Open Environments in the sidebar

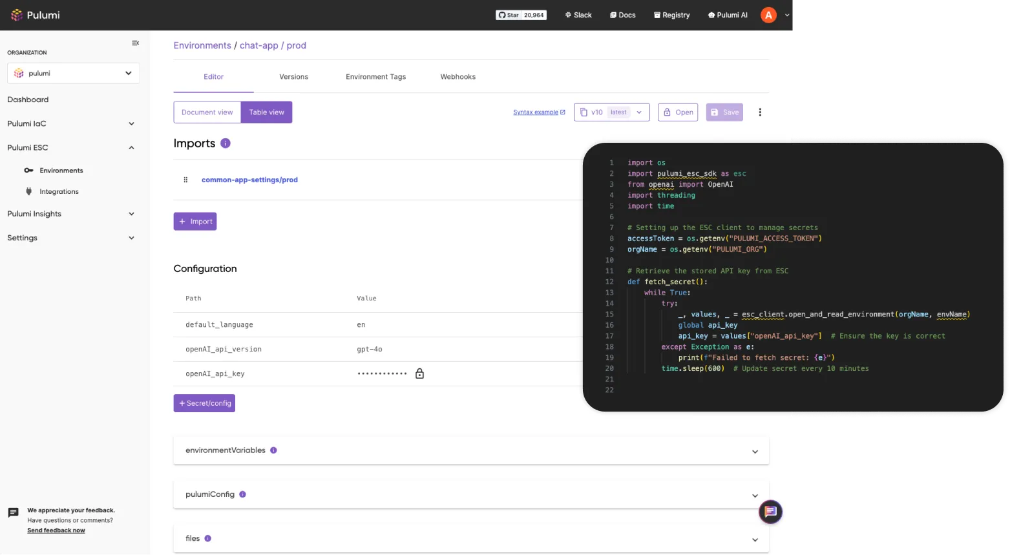[x=61, y=171]
